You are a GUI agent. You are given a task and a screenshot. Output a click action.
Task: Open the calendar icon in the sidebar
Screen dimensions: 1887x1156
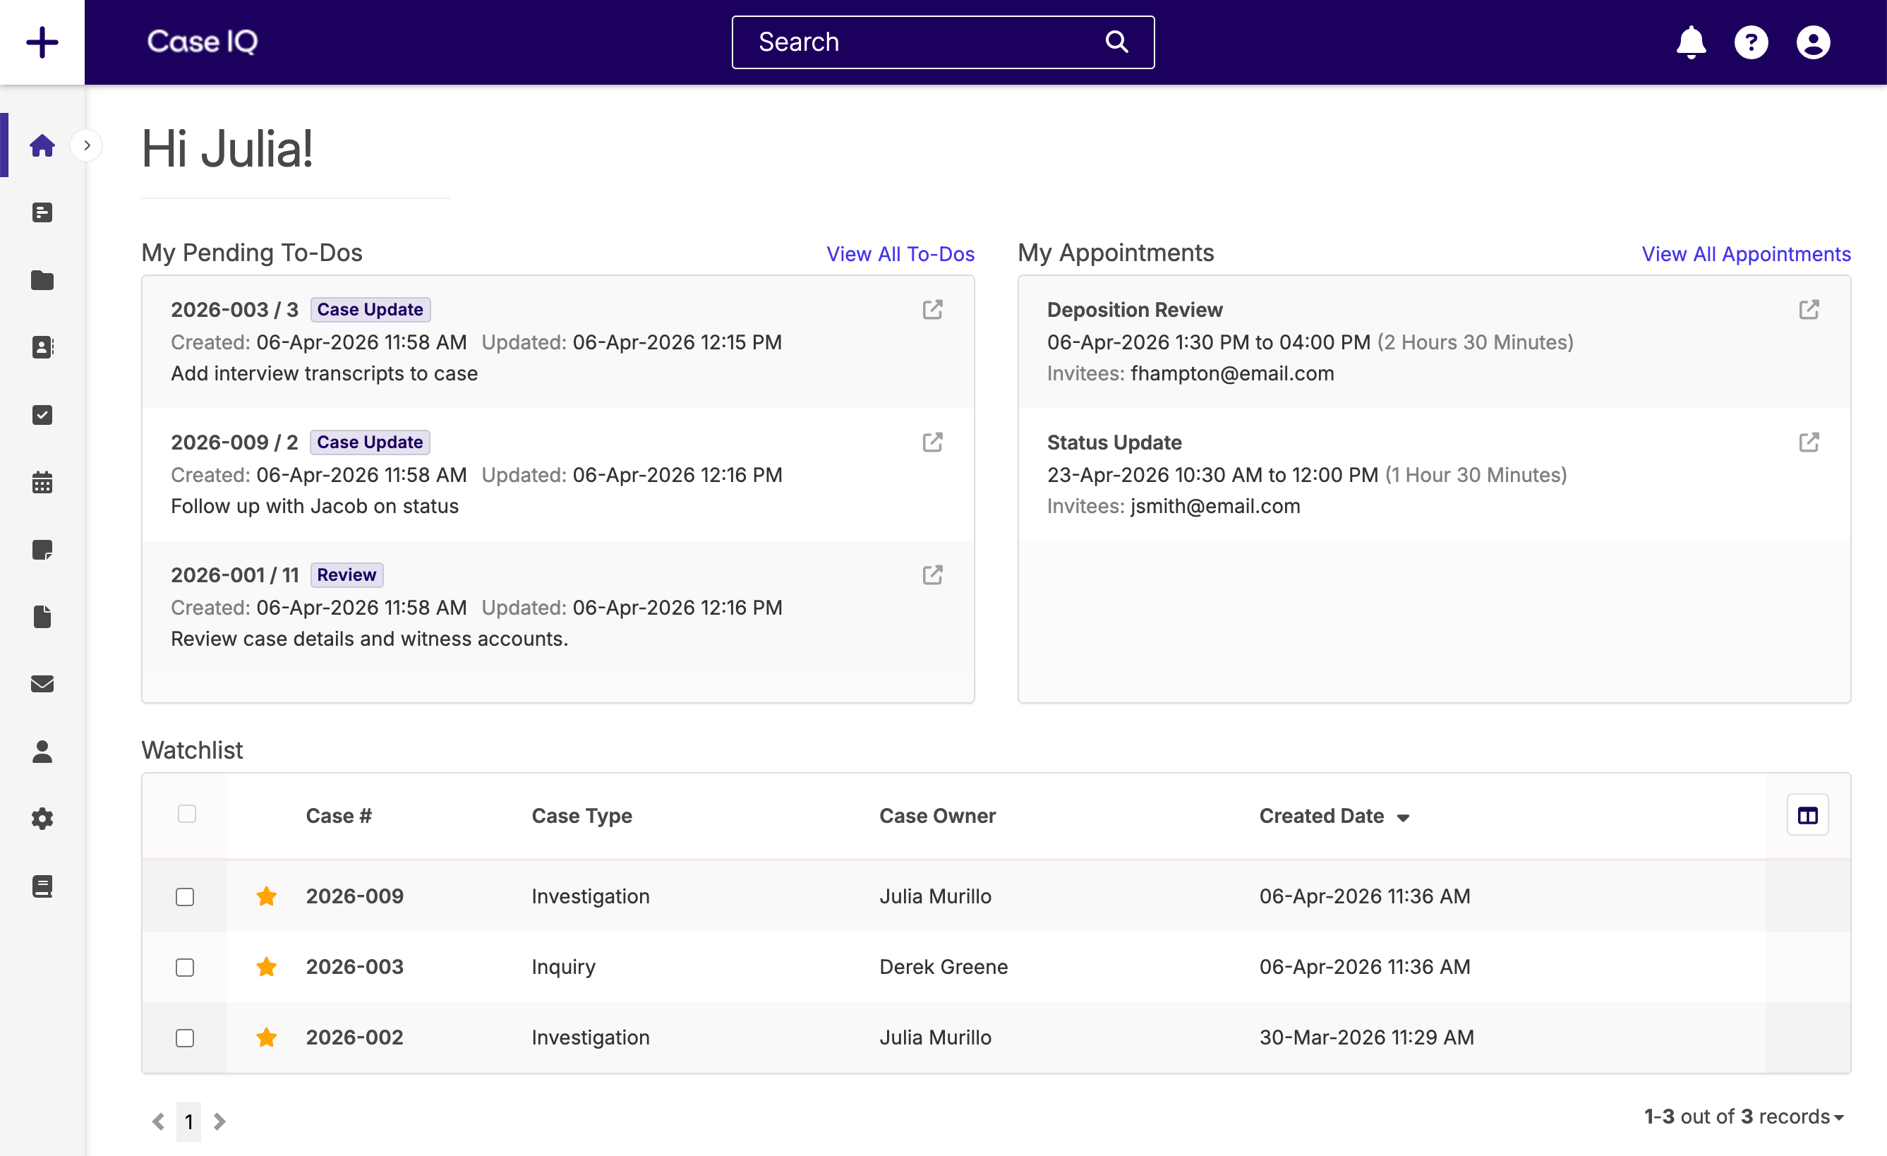pos(42,482)
